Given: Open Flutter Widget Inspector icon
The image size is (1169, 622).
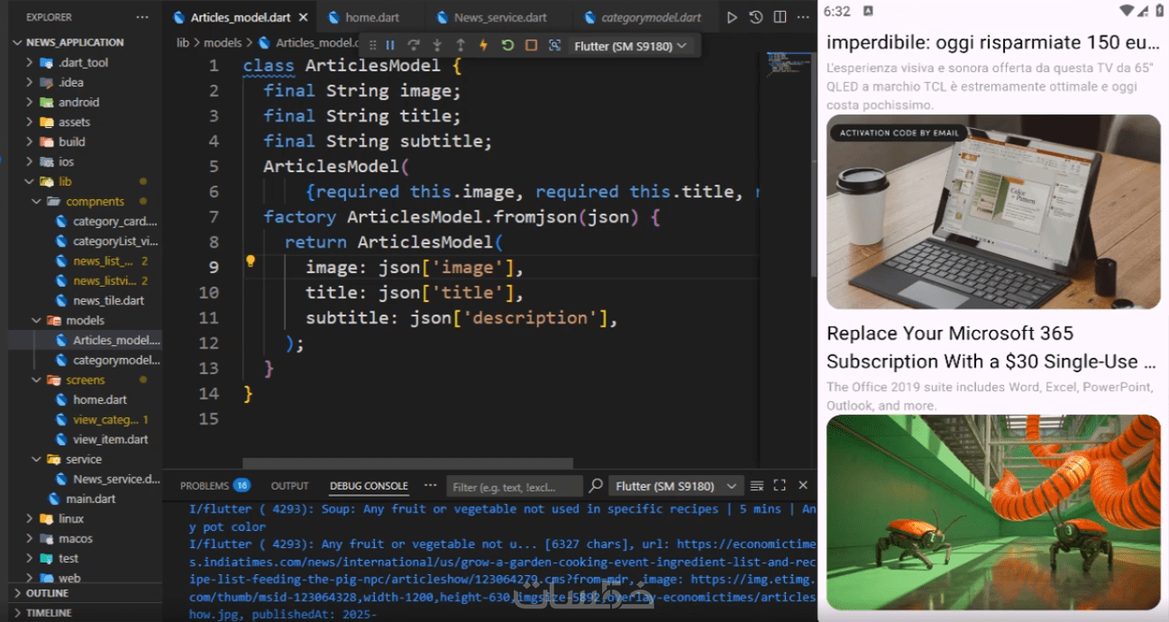Looking at the screenshot, I should click(554, 45).
